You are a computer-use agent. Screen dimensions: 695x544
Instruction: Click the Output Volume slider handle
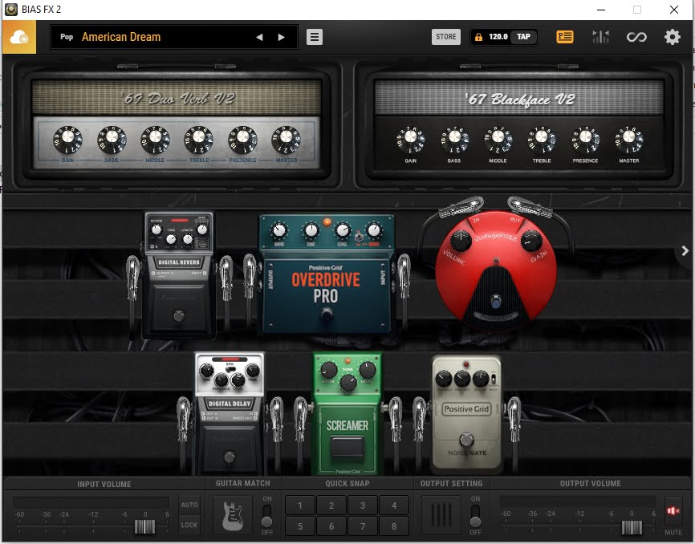(632, 527)
